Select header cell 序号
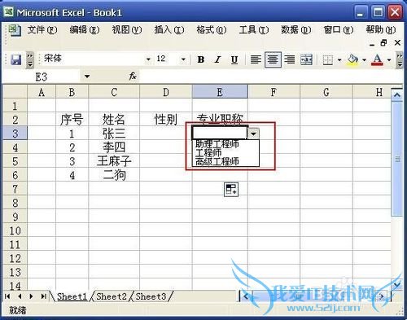407x320 pixels. pyautogui.click(x=72, y=120)
